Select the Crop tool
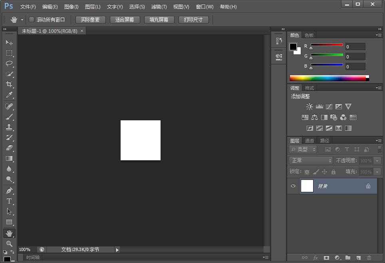 tap(9, 84)
